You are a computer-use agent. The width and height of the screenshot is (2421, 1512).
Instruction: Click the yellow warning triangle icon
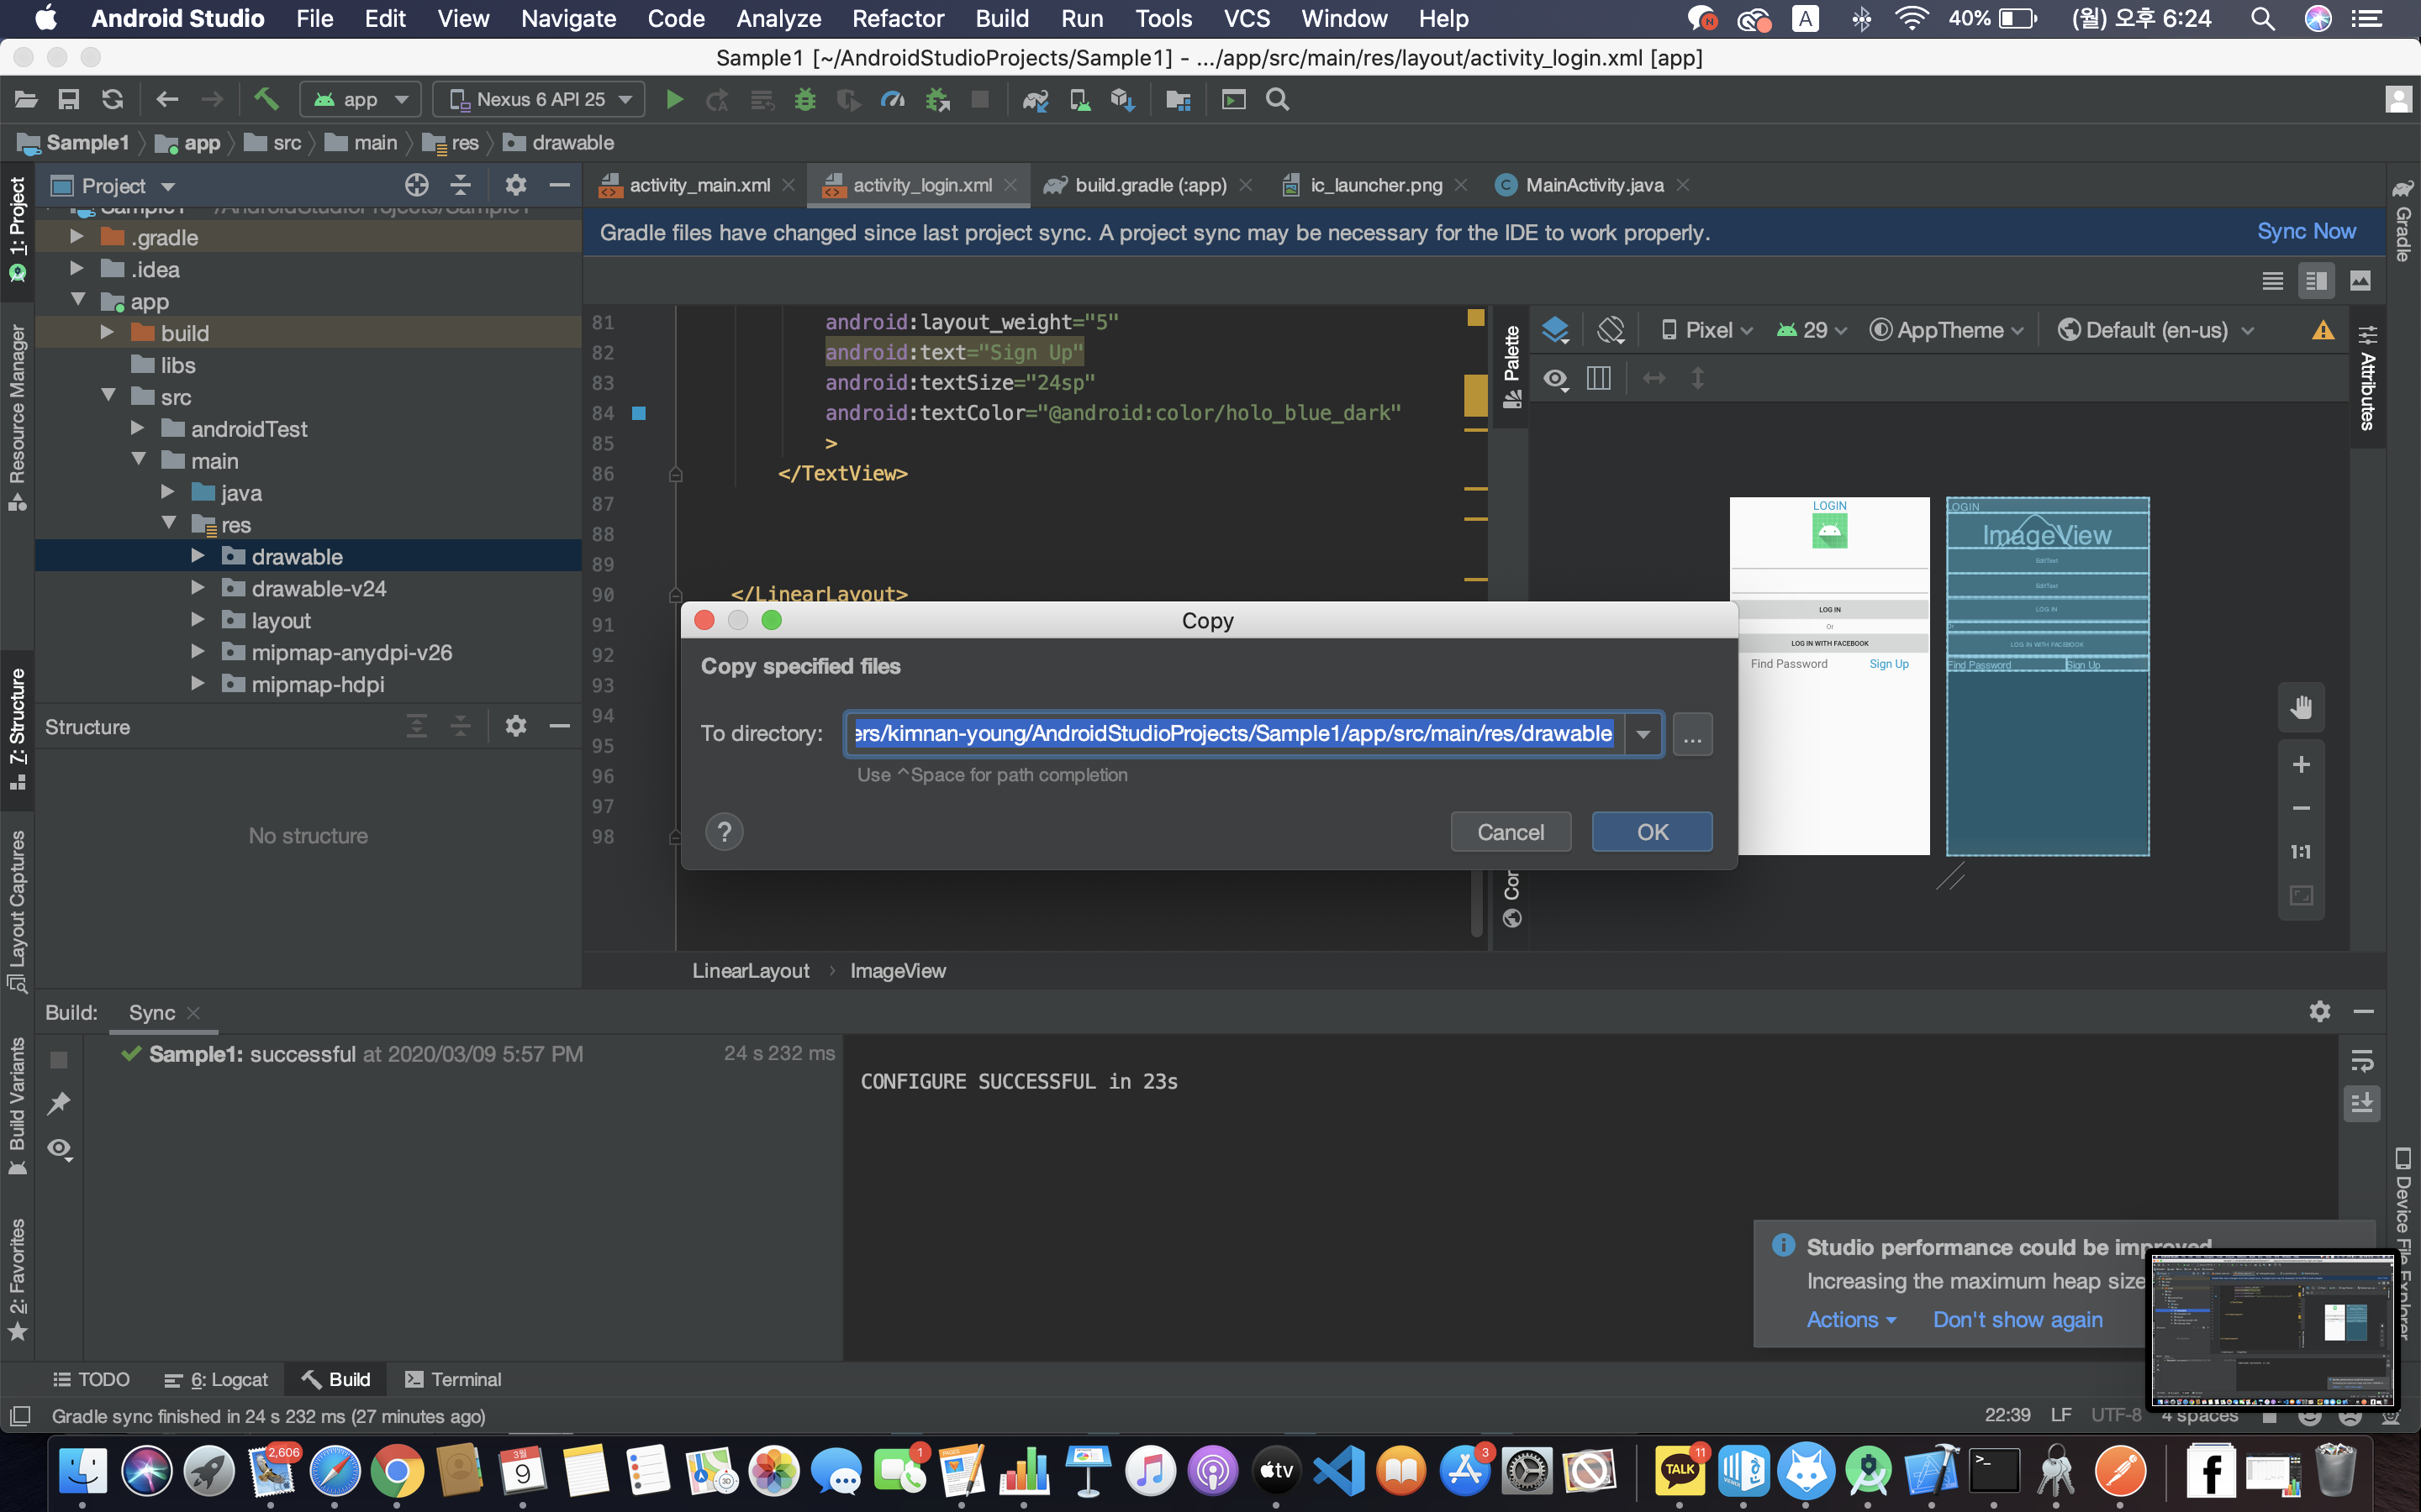pyautogui.click(x=2323, y=330)
